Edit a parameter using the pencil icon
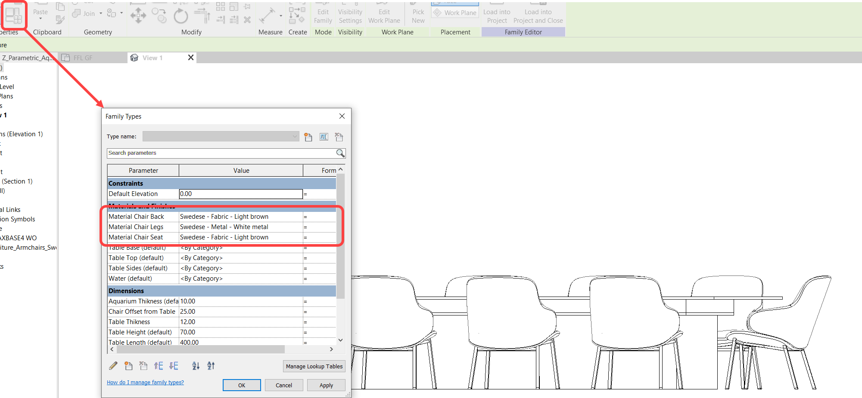Screen dimensions: 862x398 point(113,365)
